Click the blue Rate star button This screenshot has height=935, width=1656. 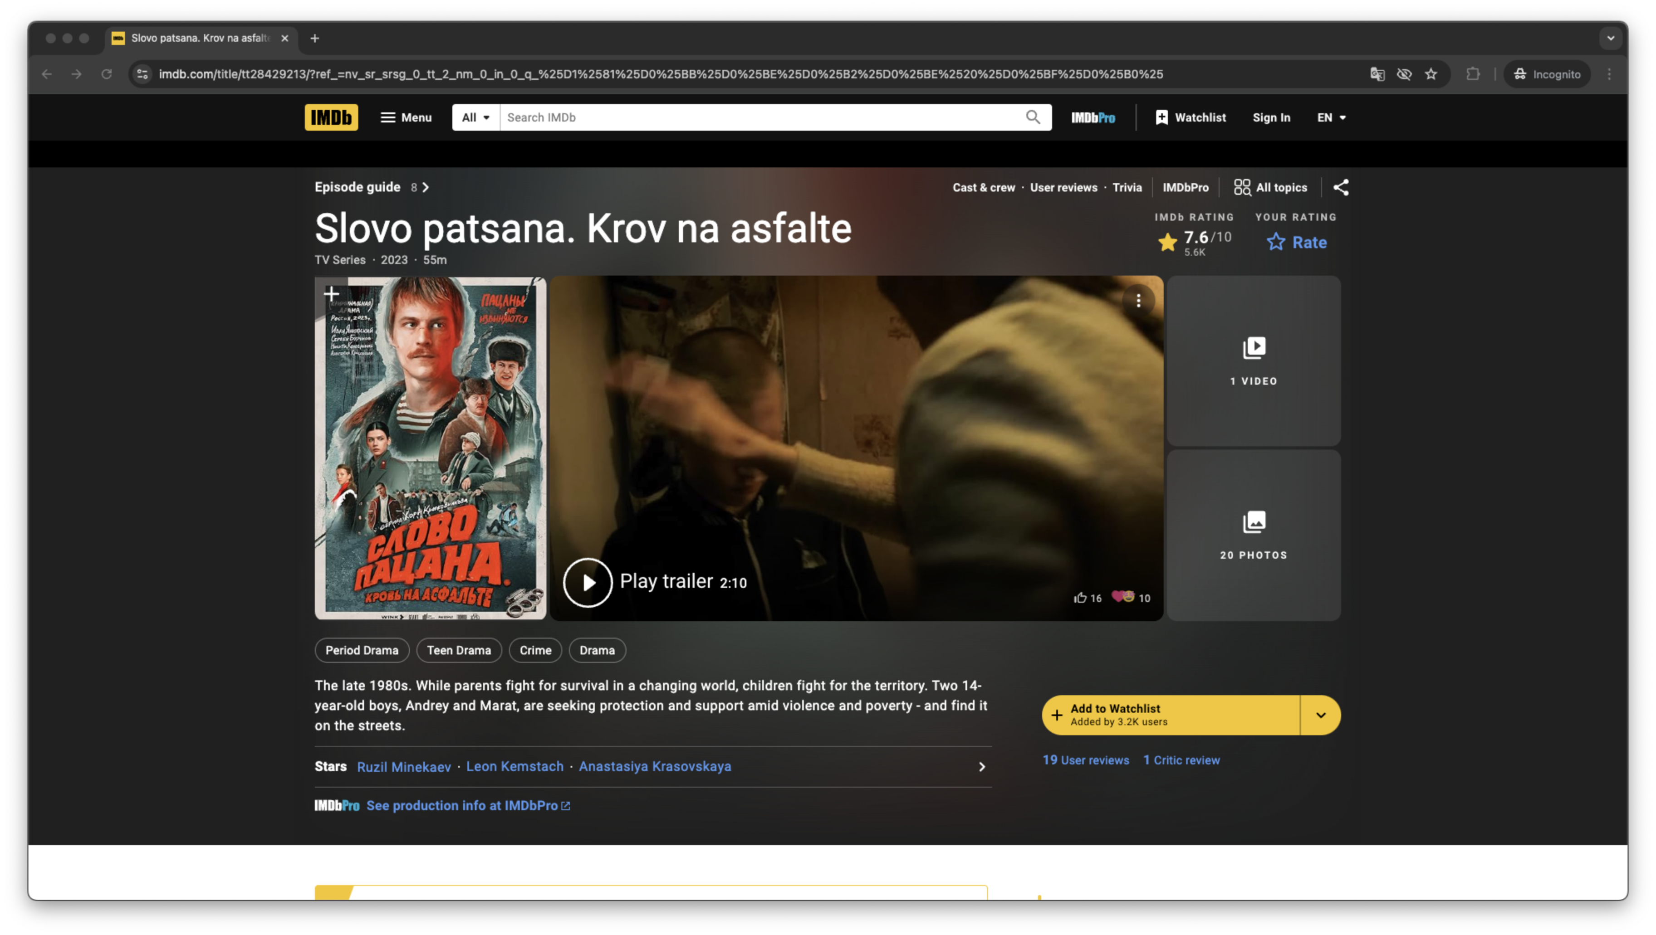tap(1296, 242)
